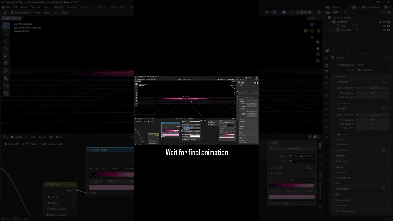
Task: Uncheck the Render Denoise checkbox
Action: 339,134
